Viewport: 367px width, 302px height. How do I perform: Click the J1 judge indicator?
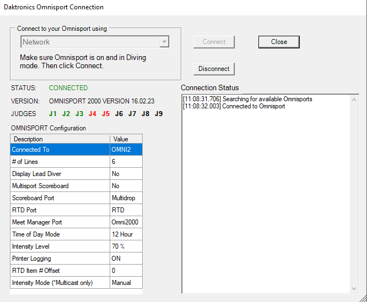[x=53, y=114]
